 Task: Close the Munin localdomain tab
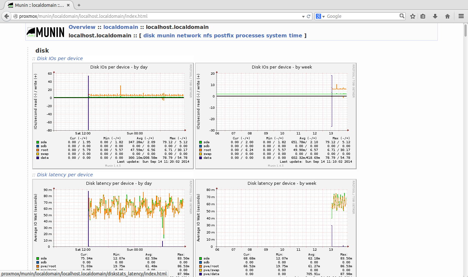(69, 5)
